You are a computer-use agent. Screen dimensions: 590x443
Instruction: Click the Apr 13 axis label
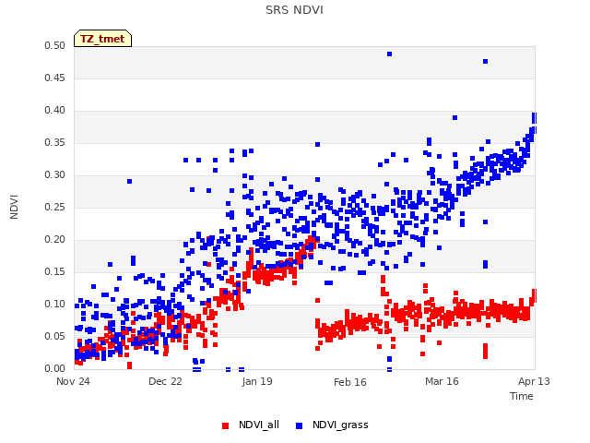point(534,381)
